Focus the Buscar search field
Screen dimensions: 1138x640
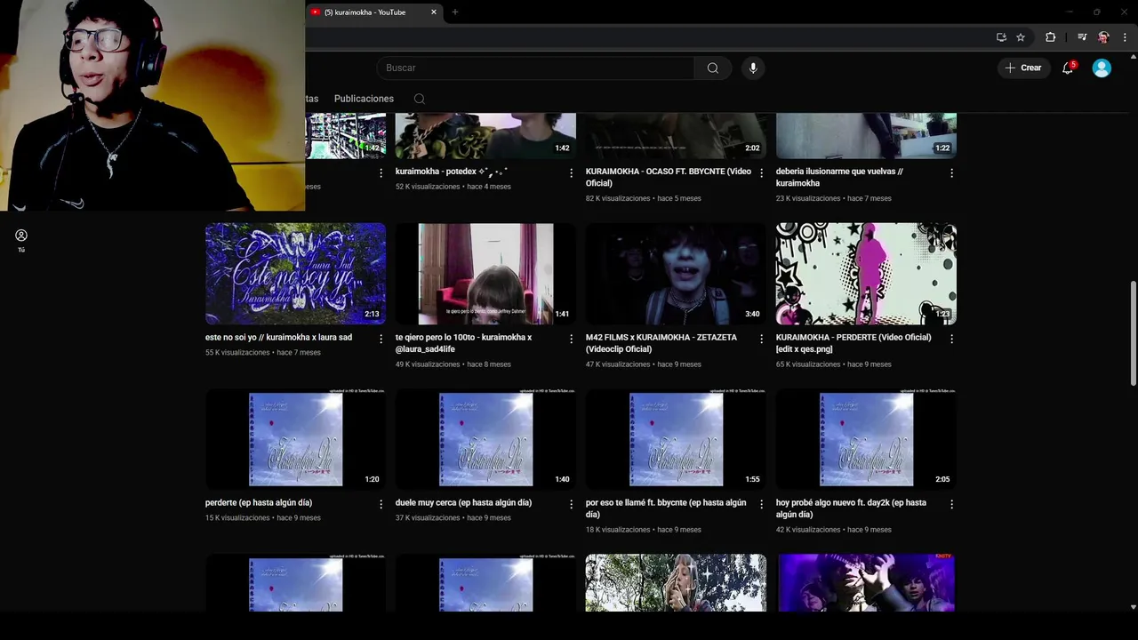coord(535,68)
